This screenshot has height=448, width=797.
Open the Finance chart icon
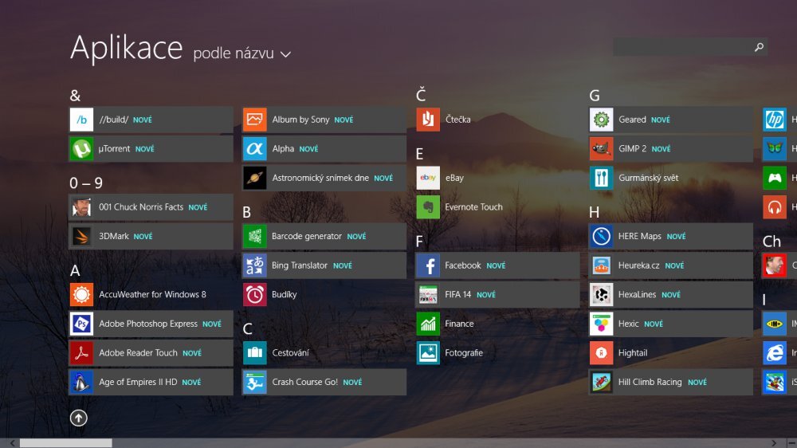click(428, 324)
